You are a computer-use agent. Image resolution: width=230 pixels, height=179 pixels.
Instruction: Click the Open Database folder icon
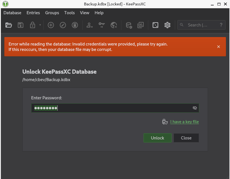9,25
